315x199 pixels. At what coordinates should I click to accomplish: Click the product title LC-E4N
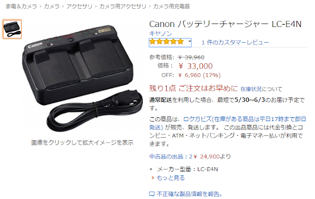tap(225, 24)
